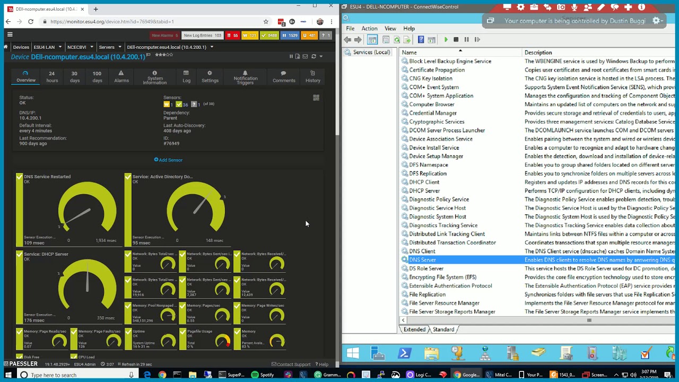Click the Service: Active Directory sensor checkmark

(x=128, y=177)
